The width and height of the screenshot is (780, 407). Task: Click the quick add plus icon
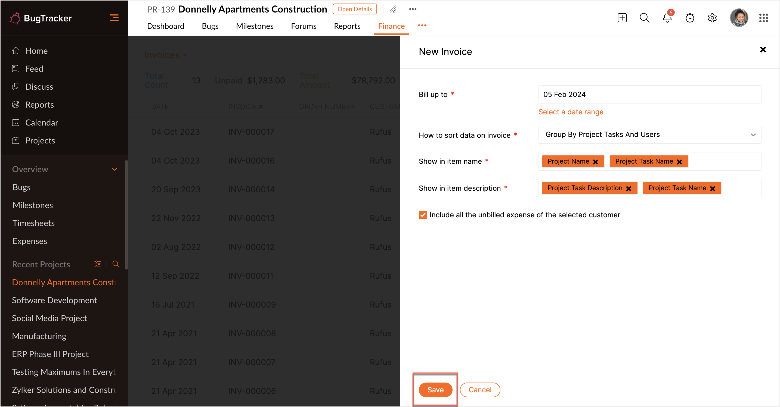click(x=622, y=18)
